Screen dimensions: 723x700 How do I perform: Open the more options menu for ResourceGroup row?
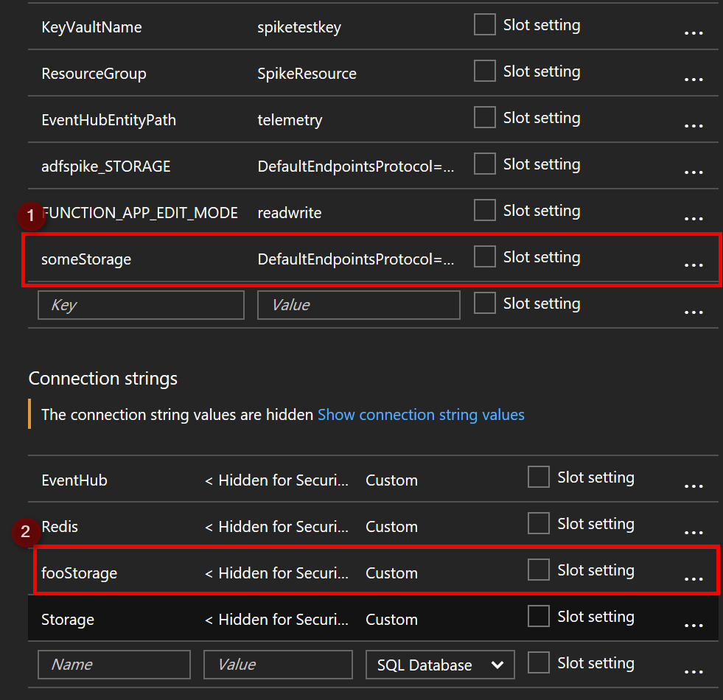(x=694, y=80)
